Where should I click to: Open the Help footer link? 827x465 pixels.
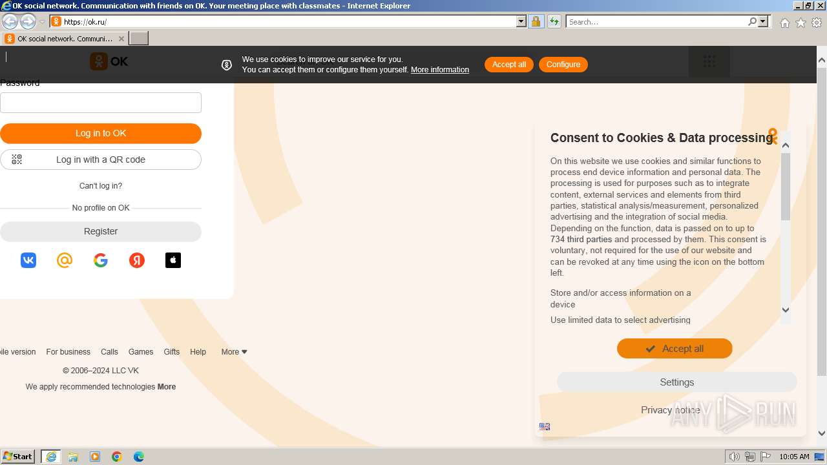pyautogui.click(x=198, y=352)
